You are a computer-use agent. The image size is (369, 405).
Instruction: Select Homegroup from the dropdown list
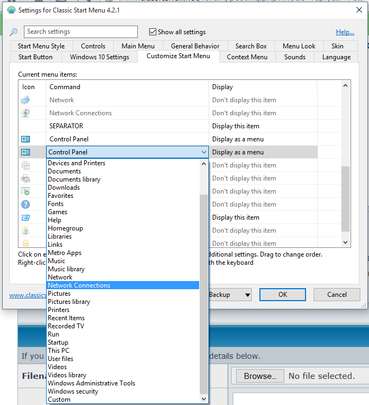tap(65, 228)
